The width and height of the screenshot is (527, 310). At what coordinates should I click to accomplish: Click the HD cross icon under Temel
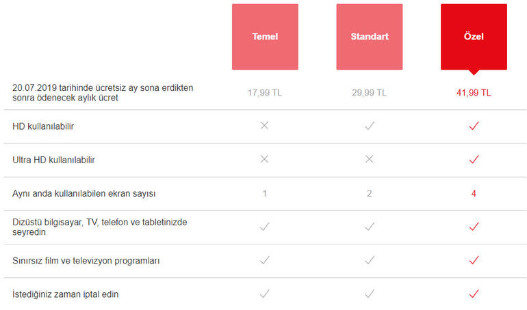(265, 126)
